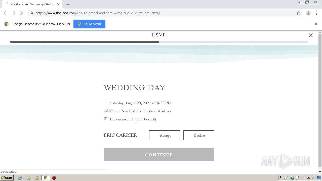The height and width of the screenshot is (181, 322).
Task: Select the Chrome taskbar button
Action: click(45, 178)
